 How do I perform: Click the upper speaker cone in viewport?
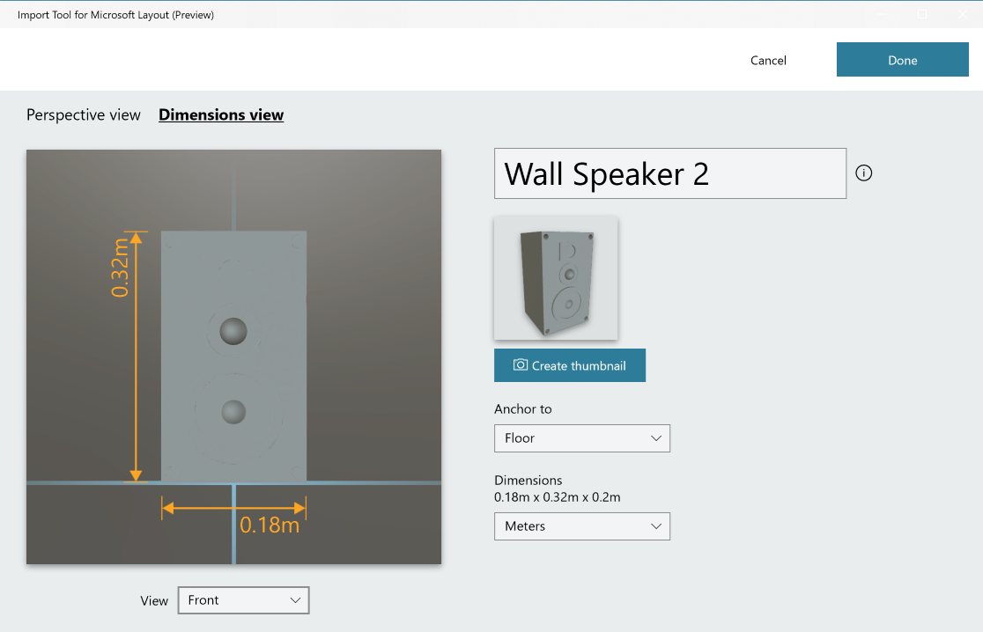(233, 331)
